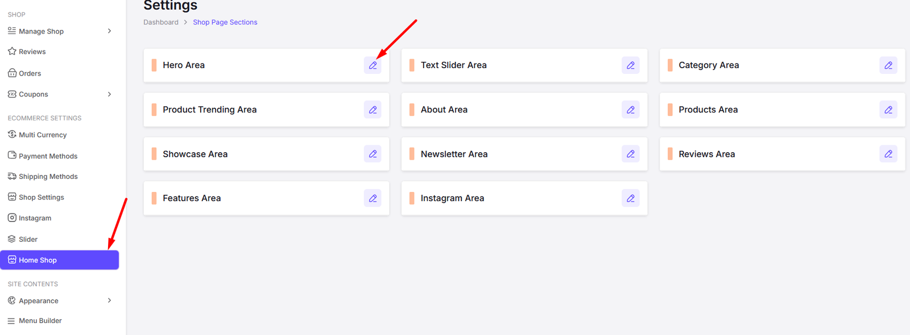Open the Category Area edit icon

click(888, 65)
